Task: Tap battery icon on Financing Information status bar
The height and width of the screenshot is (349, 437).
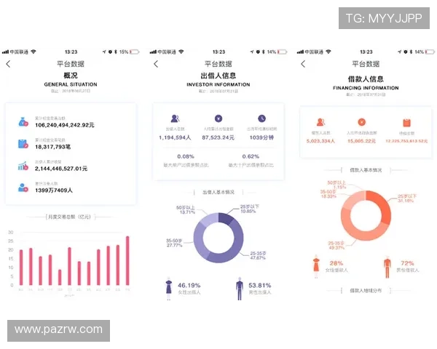Action: point(430,52)
